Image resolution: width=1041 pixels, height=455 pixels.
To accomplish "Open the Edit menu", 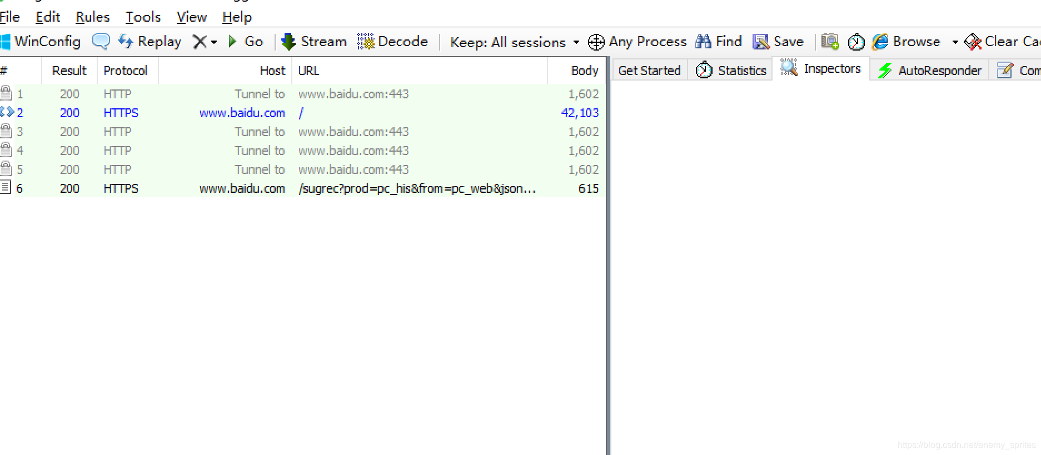I will click(48, 17).
